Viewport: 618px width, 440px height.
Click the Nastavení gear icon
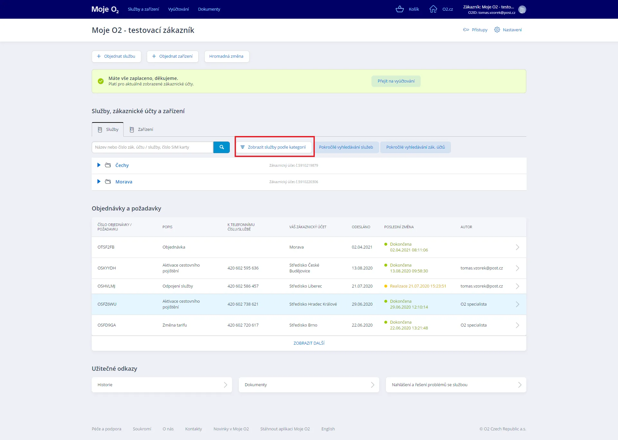[497, 30]
